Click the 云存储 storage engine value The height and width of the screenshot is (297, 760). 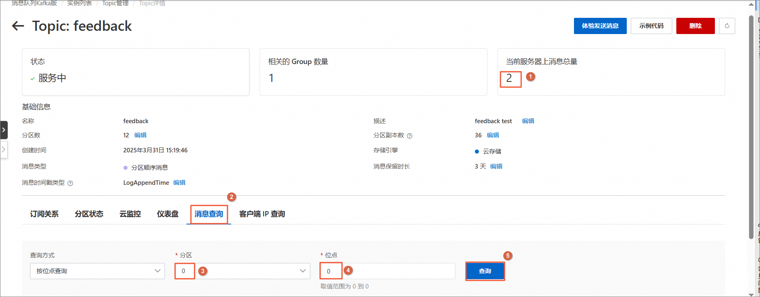coord(492,152)
